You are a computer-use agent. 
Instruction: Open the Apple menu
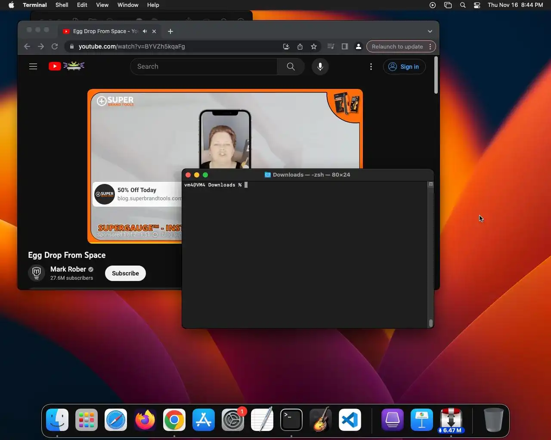11,5
